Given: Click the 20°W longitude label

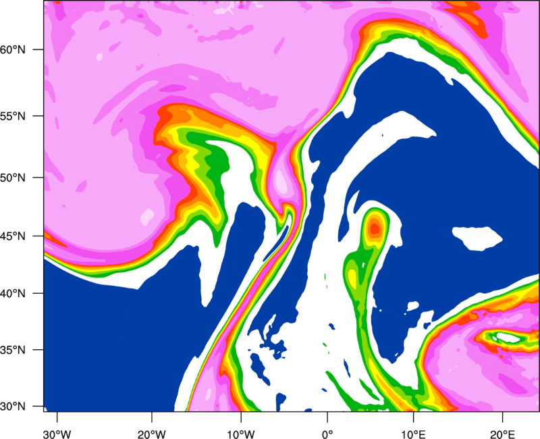Looking at the screenshot, I should (x=152, y=434).
